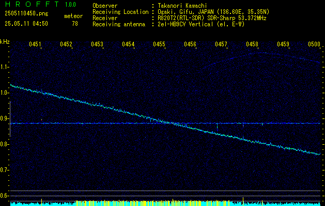Click time axis marker 0451
The height and width of the screenshot is (206, 325).
click(35, 44)
